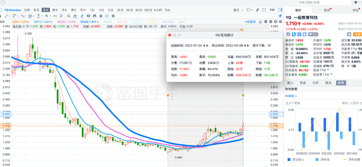Switch to 5分 five-minute chart

click(x=111, y=10)
